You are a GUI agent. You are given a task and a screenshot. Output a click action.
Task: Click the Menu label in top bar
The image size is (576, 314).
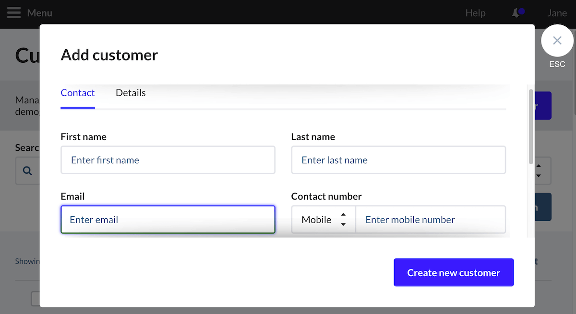[40, 13]
